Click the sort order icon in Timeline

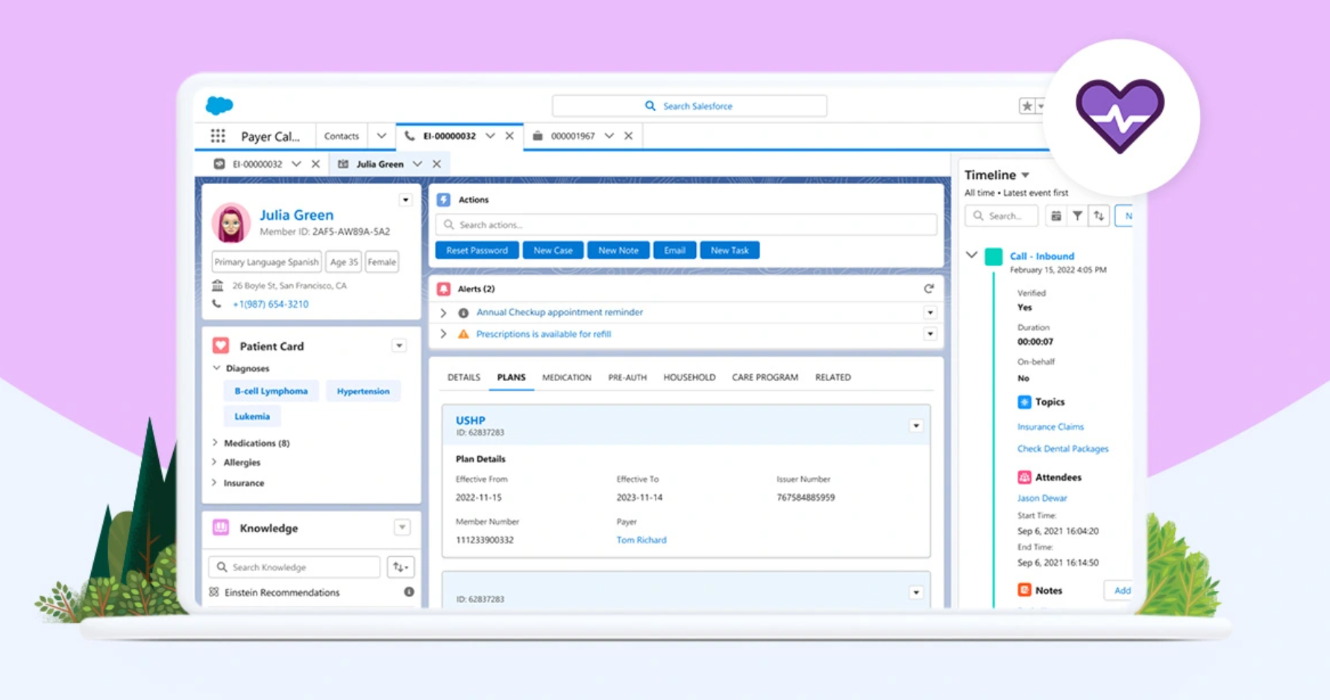(1100, 215)
